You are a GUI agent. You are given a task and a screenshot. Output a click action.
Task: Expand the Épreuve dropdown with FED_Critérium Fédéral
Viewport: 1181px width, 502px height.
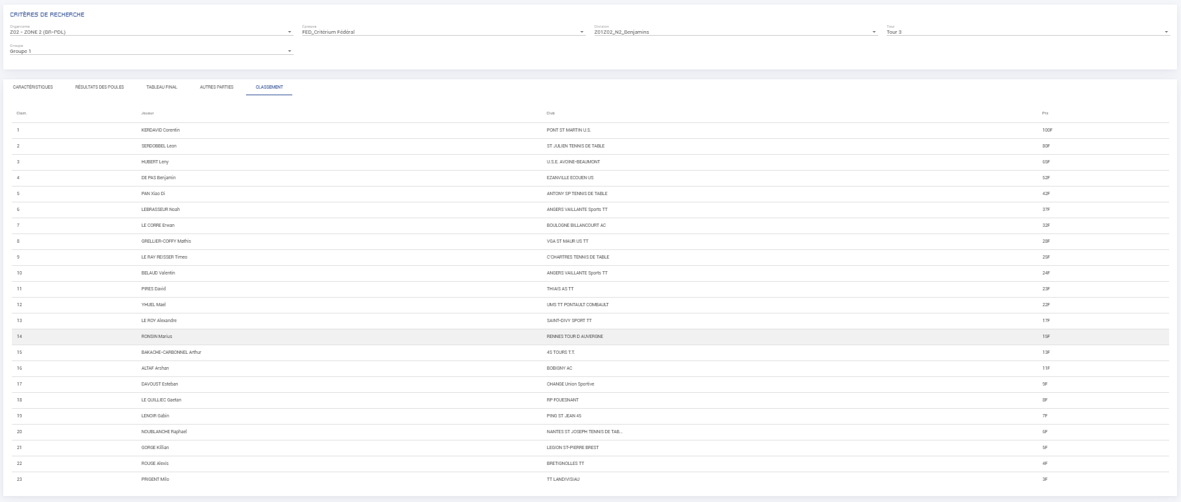tap(443, 32)
